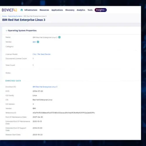Follow the Operating Systems breadcrumb link
The width and height of the screenshot is (146, 146).
15,16
